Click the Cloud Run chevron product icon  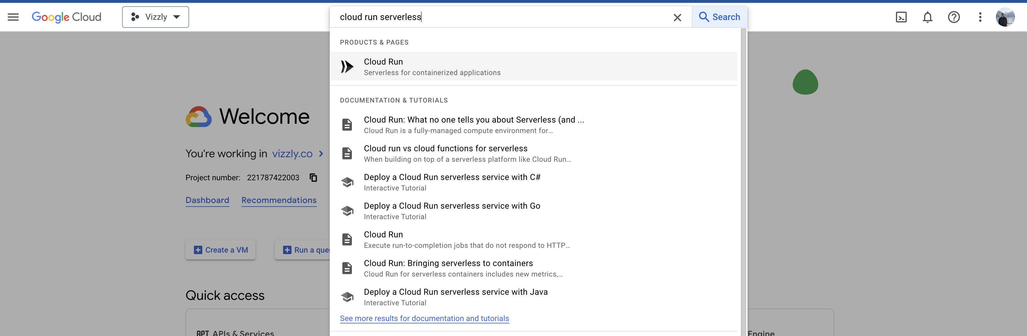(347, 66)
